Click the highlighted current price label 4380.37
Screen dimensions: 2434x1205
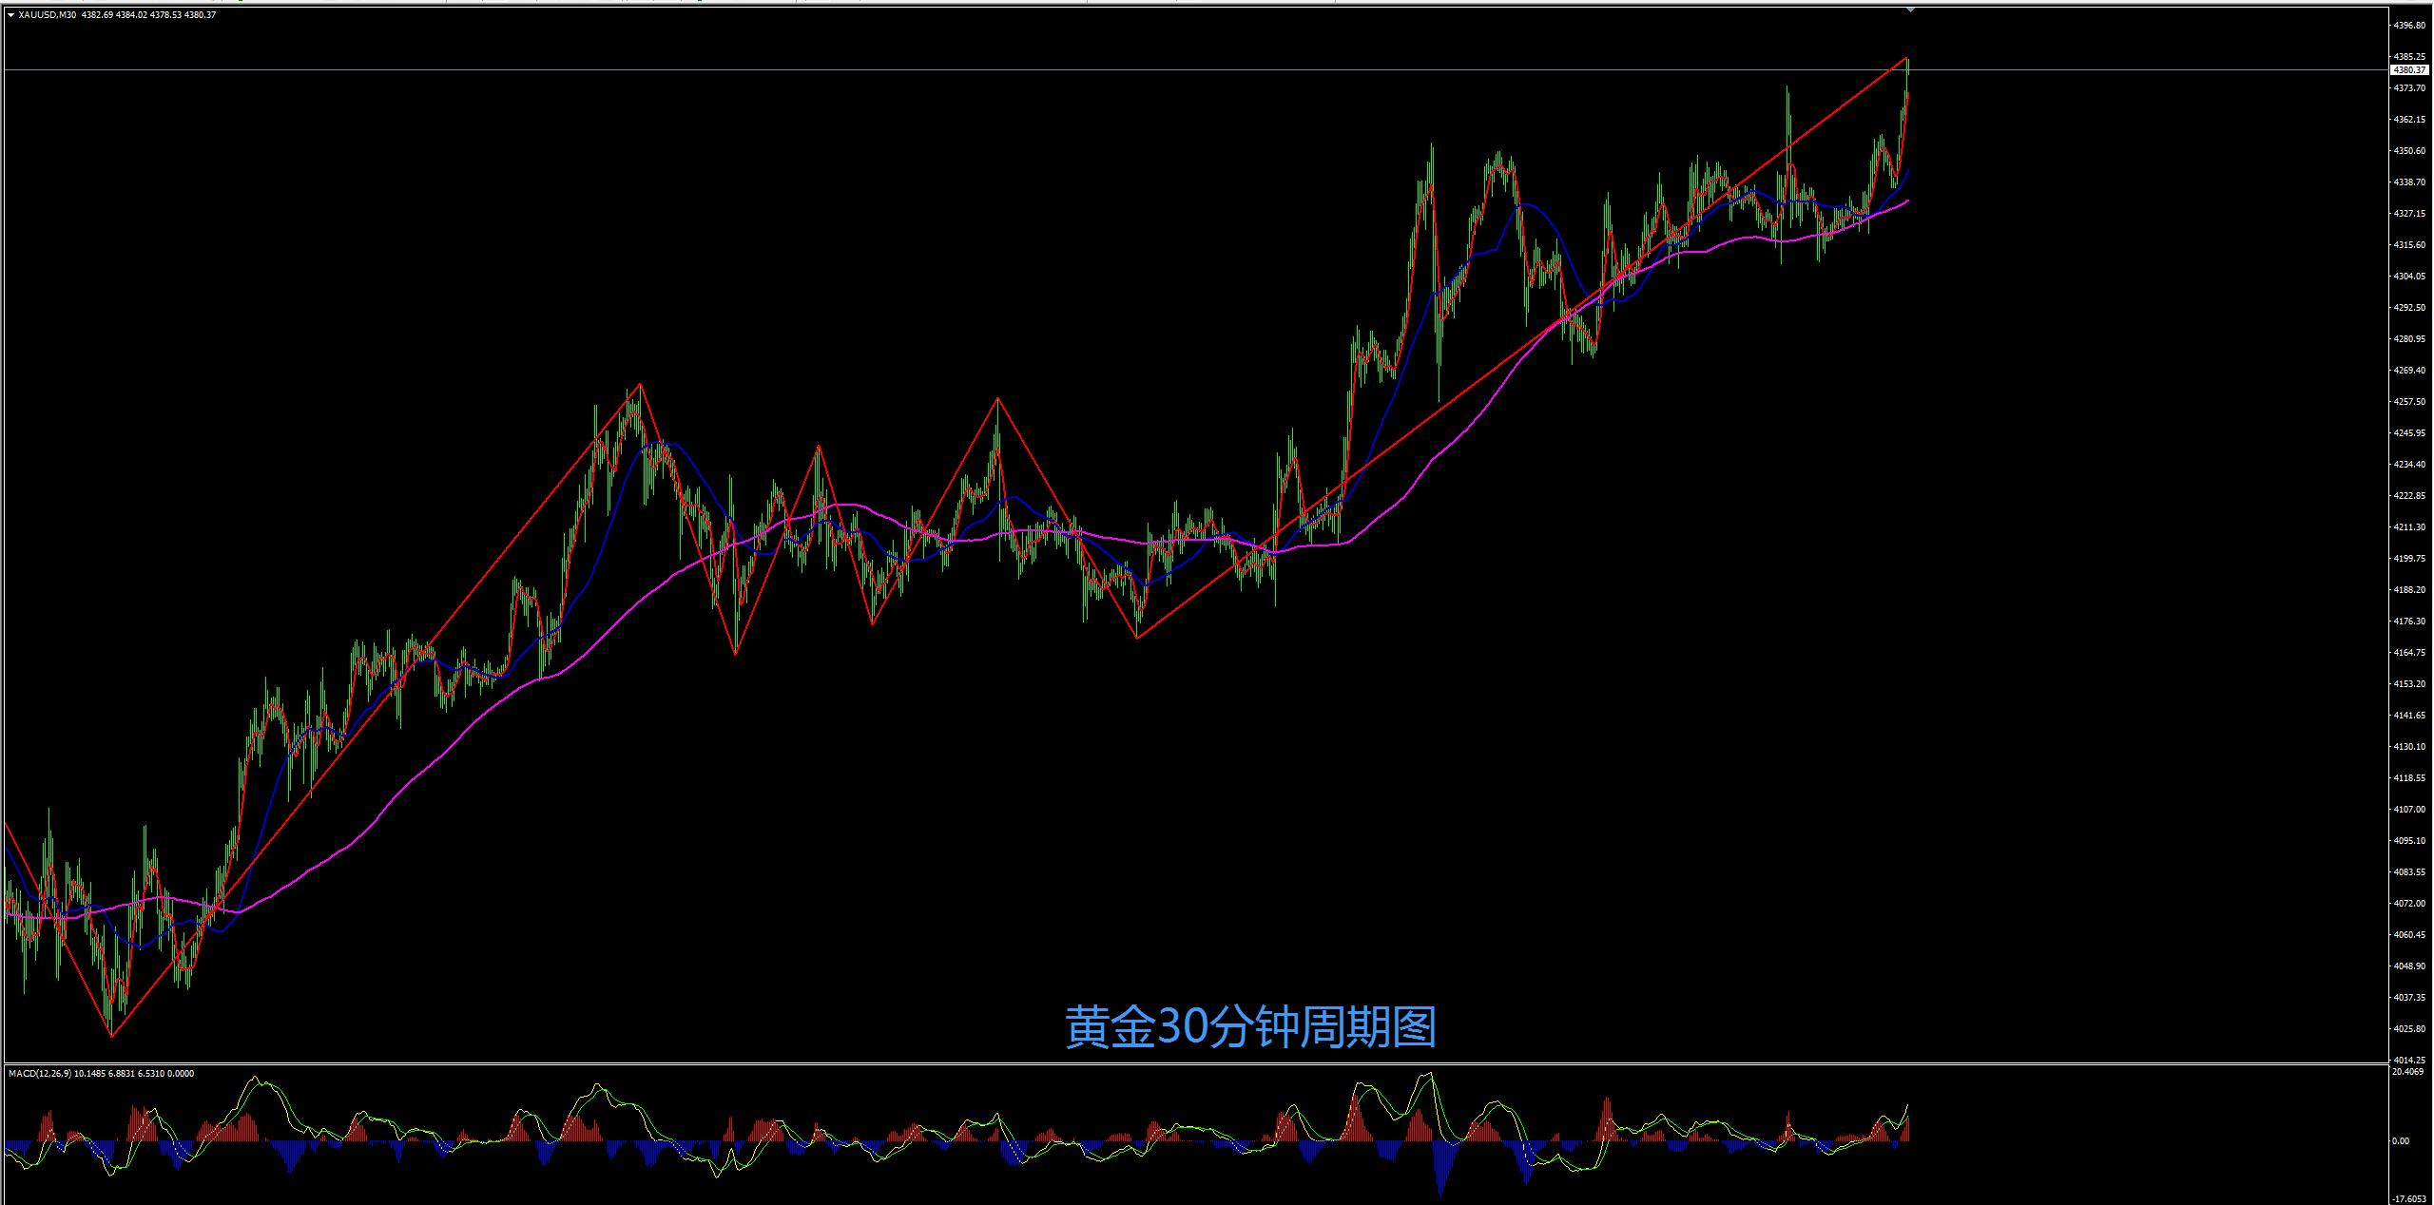pos(2409,70)
